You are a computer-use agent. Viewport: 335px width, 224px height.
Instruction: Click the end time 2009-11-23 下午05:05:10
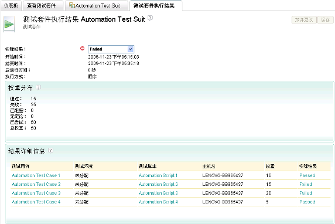click(x=114, y=63)
